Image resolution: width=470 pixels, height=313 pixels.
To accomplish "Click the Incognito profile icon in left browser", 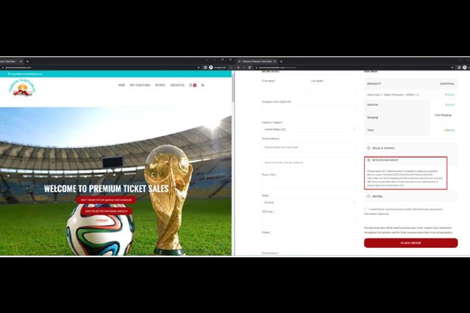I will tap(211, 68).
